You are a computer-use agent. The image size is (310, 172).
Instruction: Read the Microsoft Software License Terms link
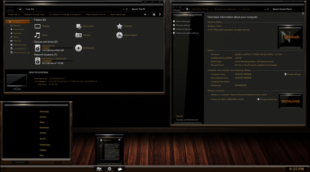[249, 95]
